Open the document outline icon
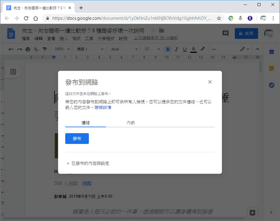Viewport: 280px width, 221px height. pos(13,72)
